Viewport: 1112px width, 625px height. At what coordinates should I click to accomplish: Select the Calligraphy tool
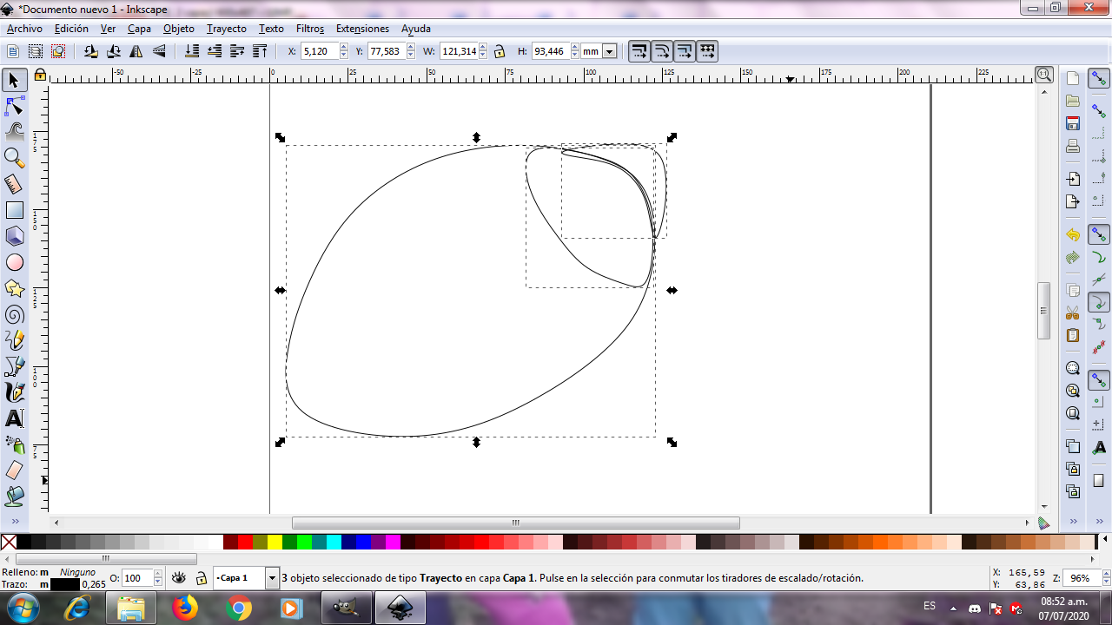(x=14, y=392)
